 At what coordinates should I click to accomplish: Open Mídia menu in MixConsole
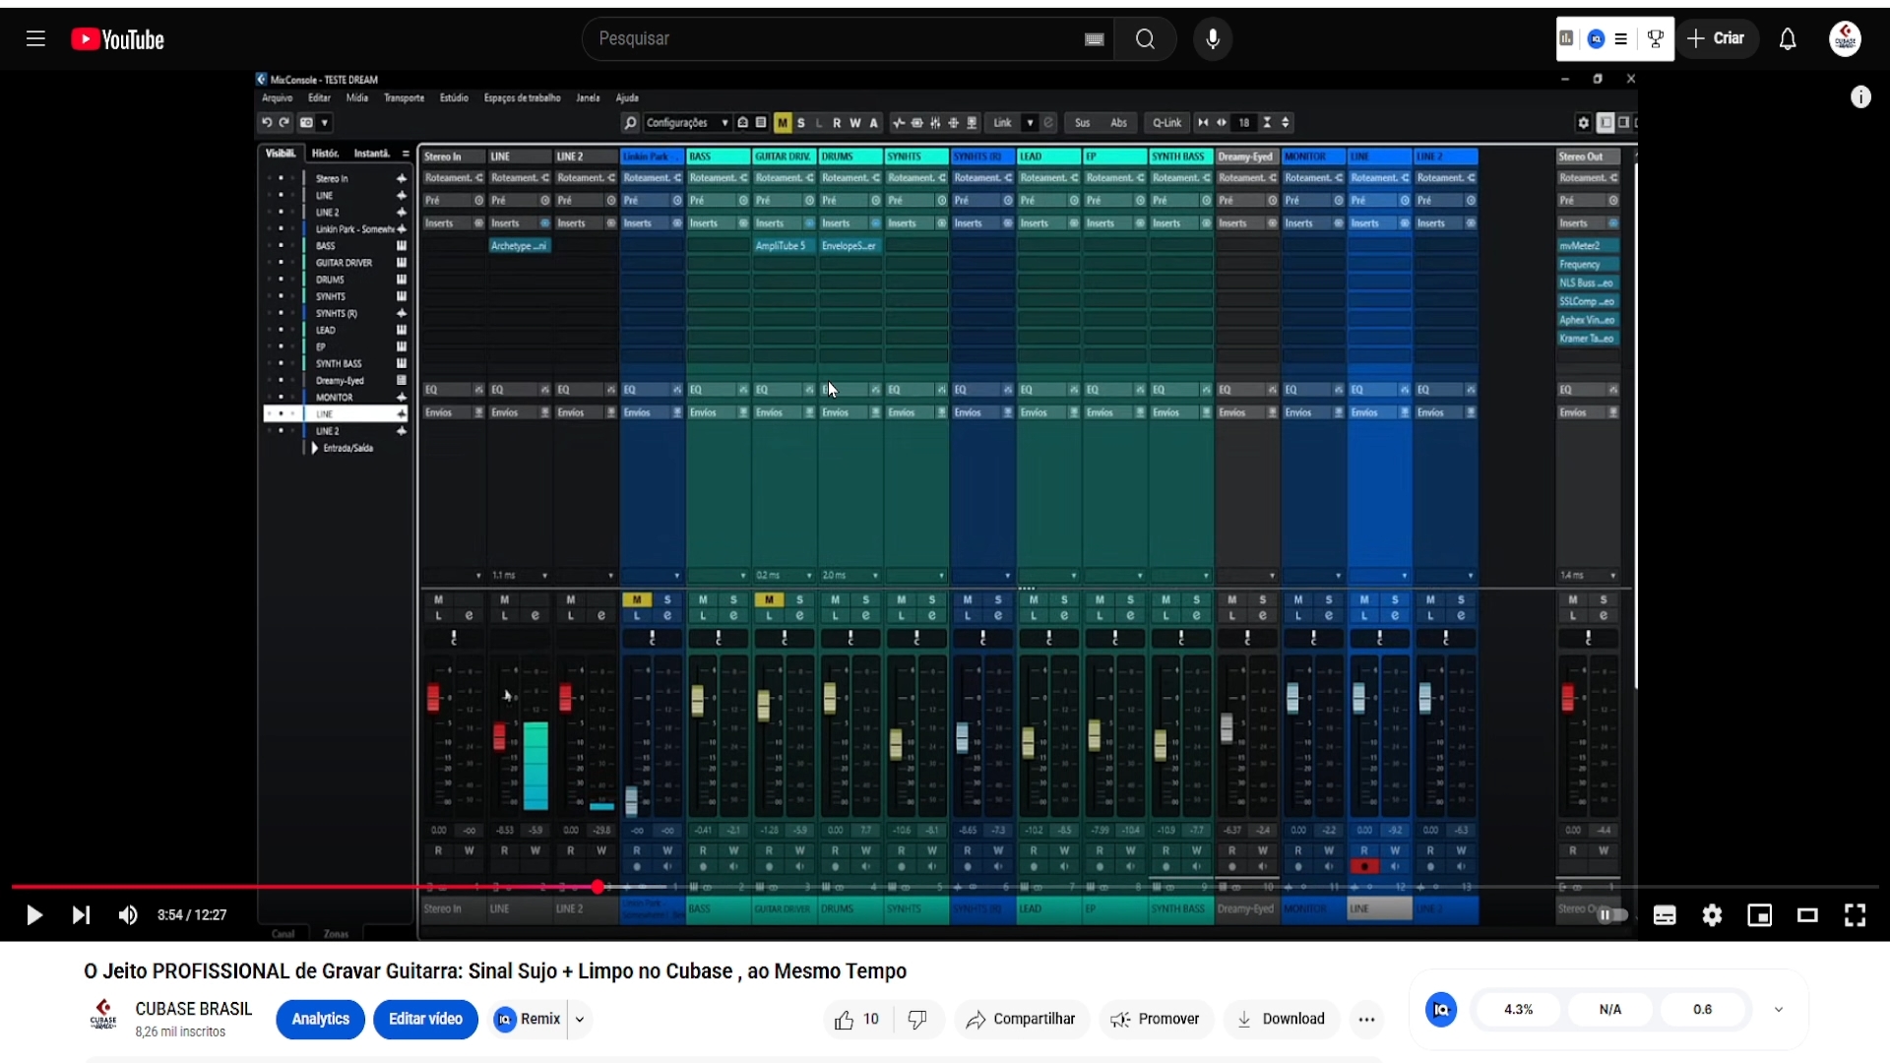357,98
